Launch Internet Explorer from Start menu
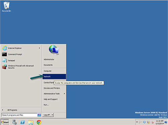The image size is (168, 125). coord(21,48)
